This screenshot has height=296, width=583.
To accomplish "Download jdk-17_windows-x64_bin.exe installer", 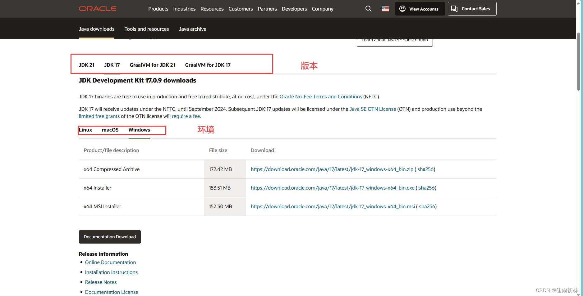I will [x=333, y=188].
